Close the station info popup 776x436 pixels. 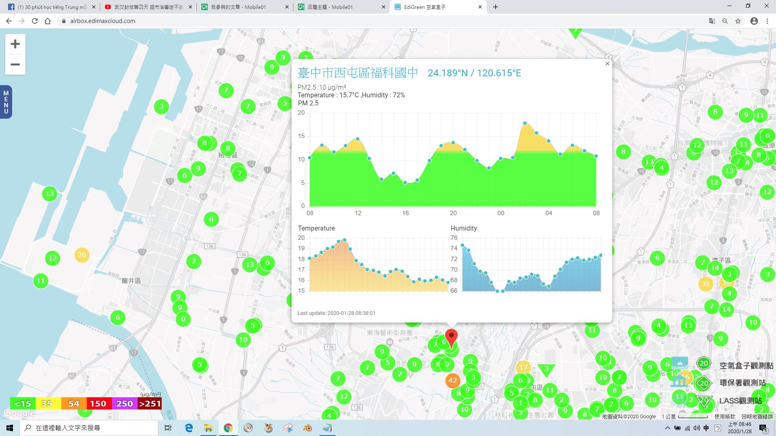tap(607, 64)
